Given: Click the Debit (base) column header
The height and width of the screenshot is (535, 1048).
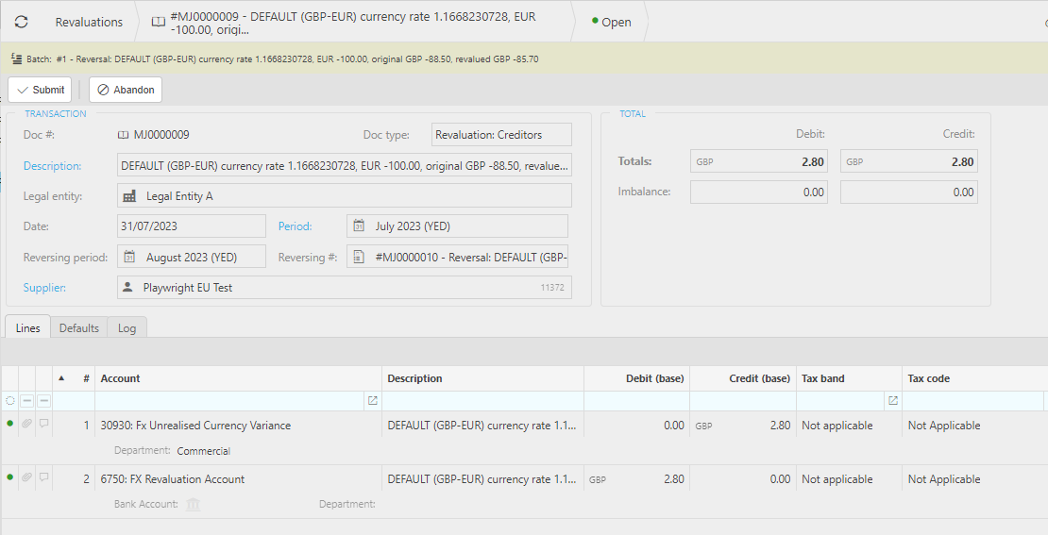Looking at the screenshot, I should pos(637,378).
